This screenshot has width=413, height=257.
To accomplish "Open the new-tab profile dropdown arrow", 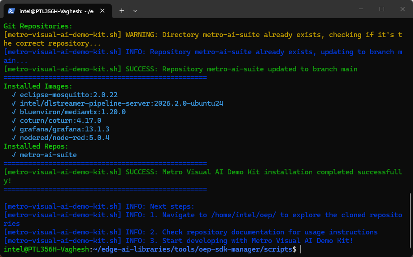I will tap(135, 11).
